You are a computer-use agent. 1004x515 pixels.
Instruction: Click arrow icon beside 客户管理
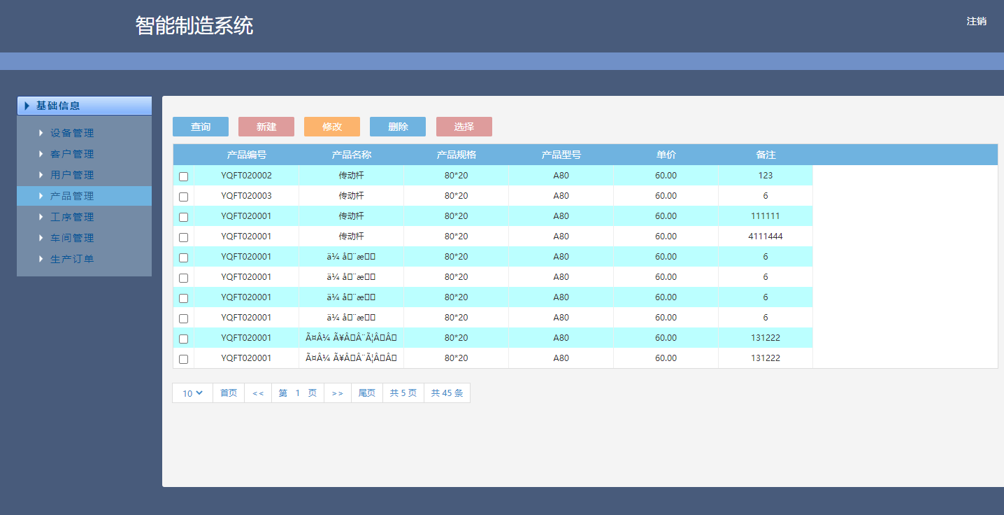[41, 154]
